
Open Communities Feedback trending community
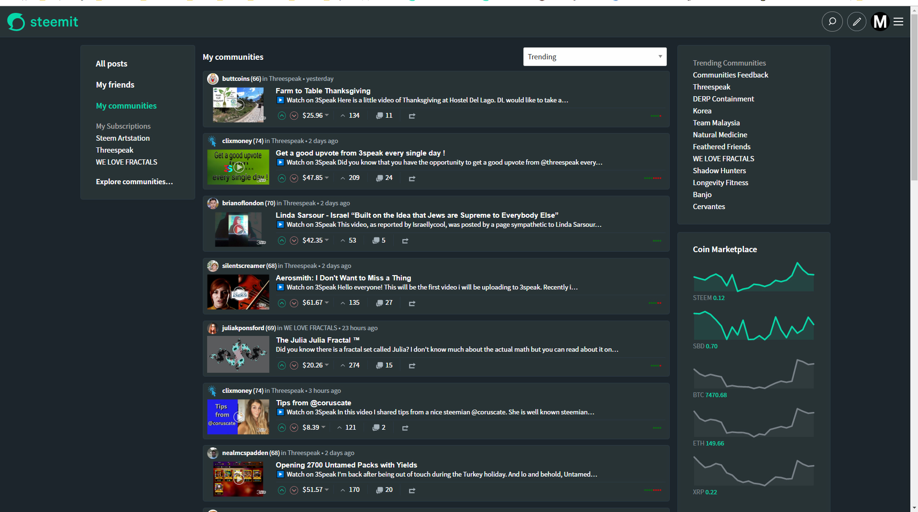pos(730,75)
